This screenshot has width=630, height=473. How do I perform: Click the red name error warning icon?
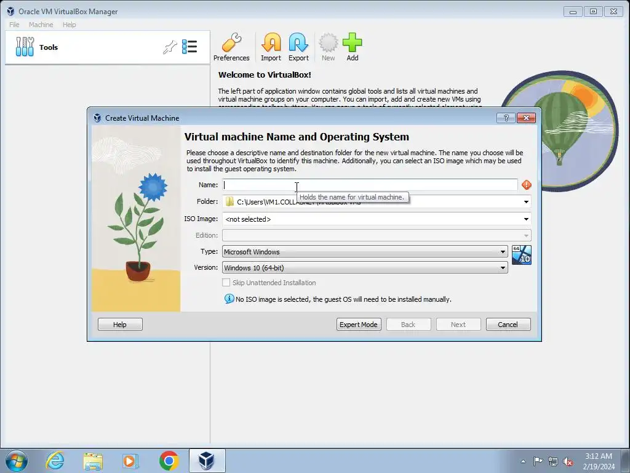click(527, 185)
